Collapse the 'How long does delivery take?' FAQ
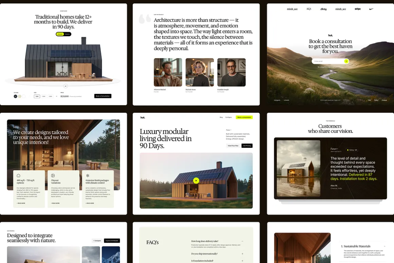 tap(242, 241)
